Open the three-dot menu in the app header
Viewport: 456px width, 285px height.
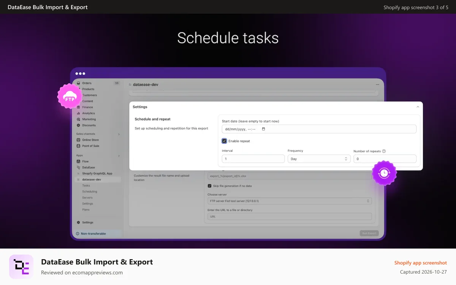point(377,85)
